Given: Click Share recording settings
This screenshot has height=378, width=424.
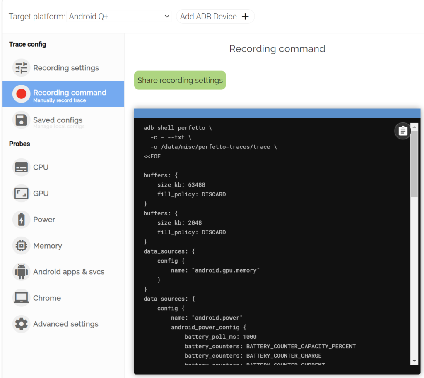Looking at the screenshot, I should coord(180,80).
